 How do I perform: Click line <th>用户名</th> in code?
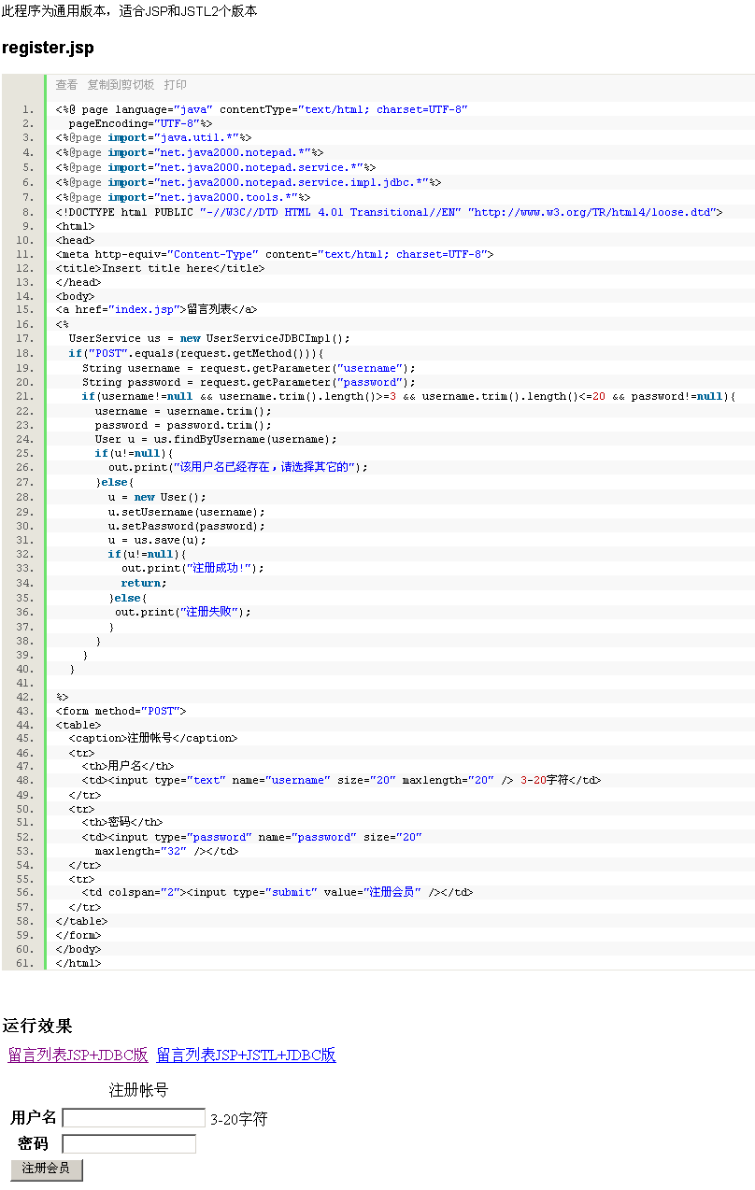pos(127,766)
